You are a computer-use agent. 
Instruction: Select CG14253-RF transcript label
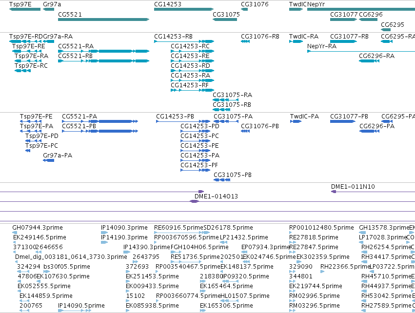(190, 85)
